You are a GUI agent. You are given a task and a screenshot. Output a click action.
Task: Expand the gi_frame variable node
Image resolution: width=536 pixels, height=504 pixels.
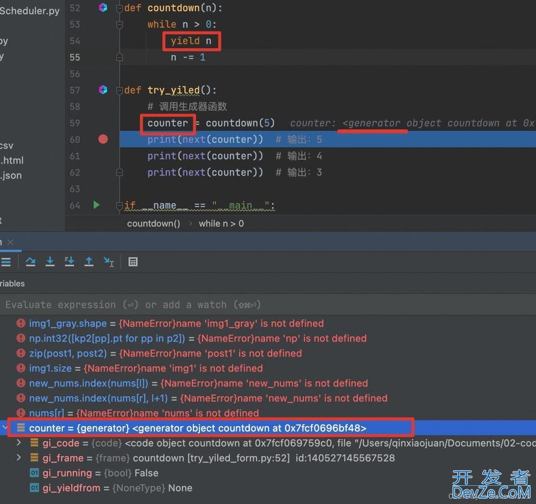19,458
